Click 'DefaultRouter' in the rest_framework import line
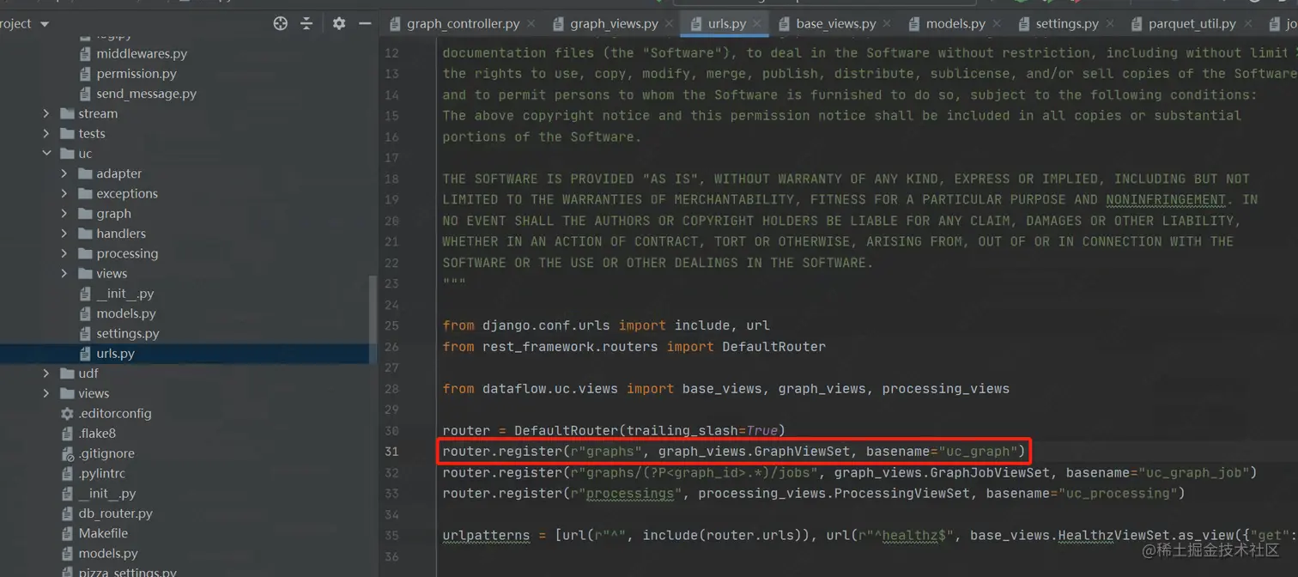Image resolution: width=1298 pixels, height=577 pixels. click(773, 347)
